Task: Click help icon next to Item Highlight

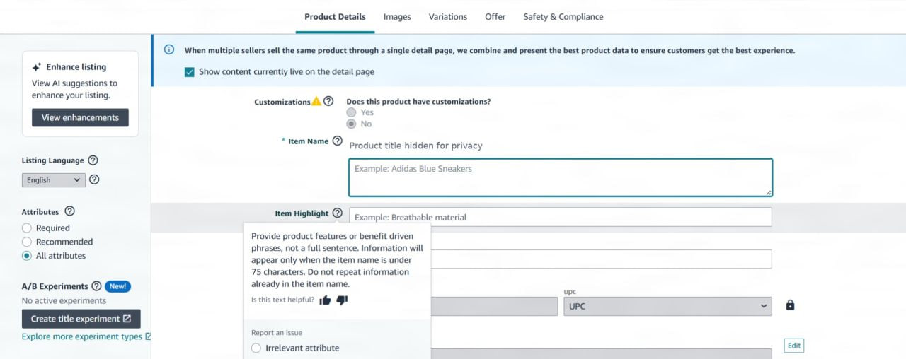Action: pyautogui.click(x=337, y=213)
